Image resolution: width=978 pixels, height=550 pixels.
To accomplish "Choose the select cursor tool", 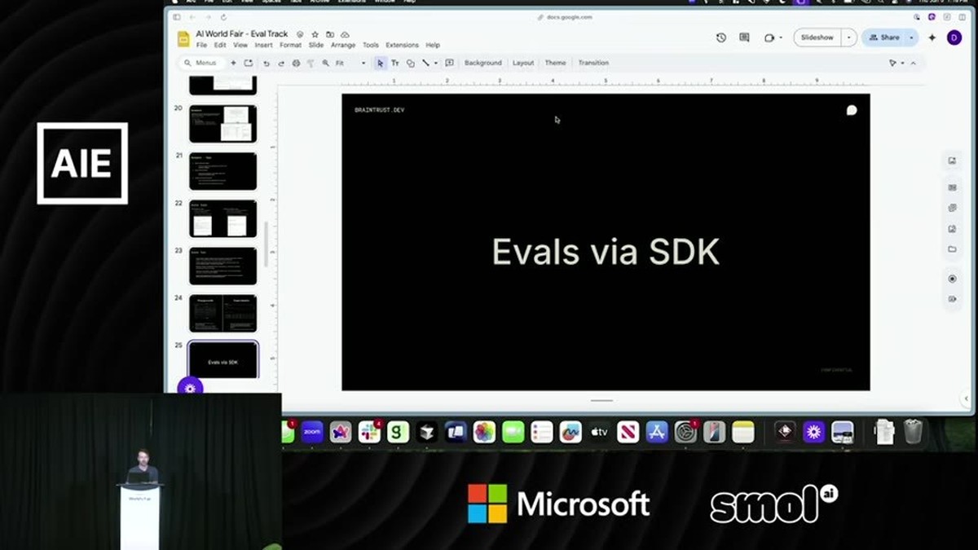I will click(380, 63).
